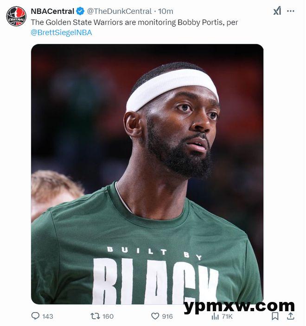This screenshot has height=326, width=306.
Task: Open the post via 10m timestamp
Action: [x=166, y=11]
